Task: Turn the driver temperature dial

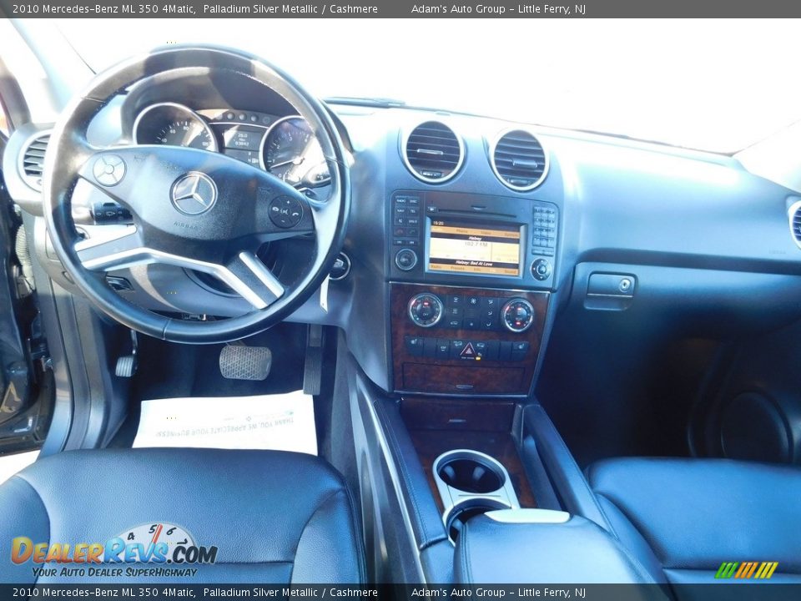Action: pyautogui.click(x=425, y=311)
